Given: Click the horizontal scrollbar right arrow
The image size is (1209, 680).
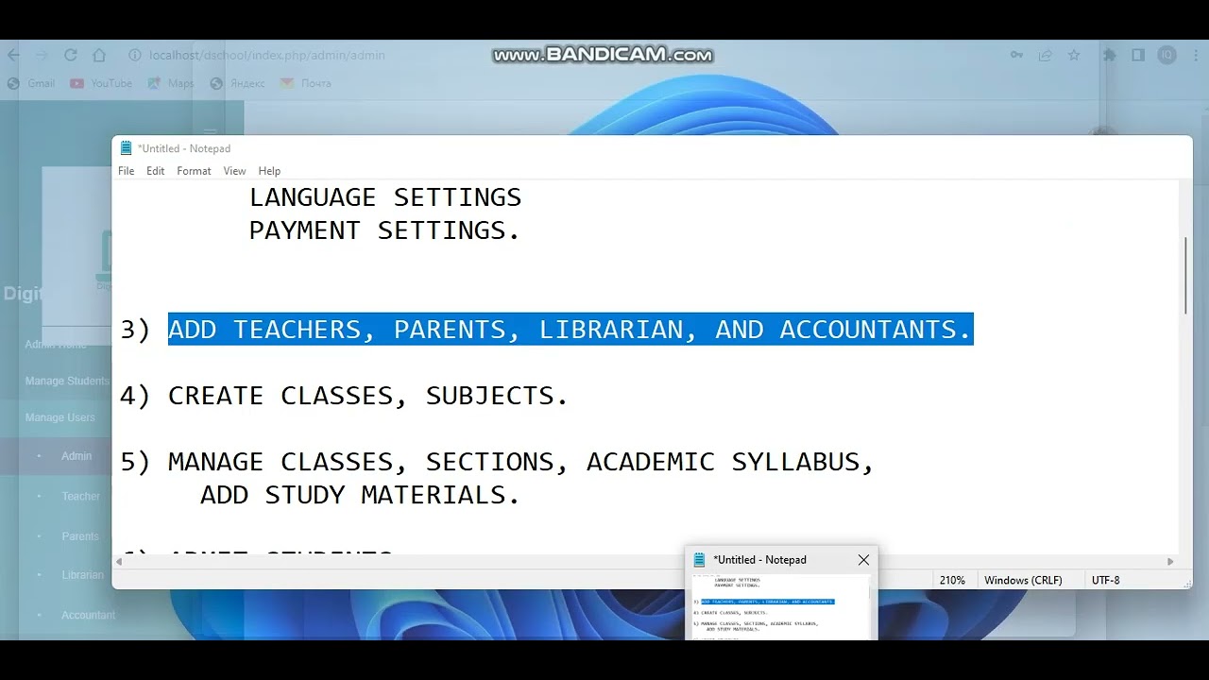Looking at the screenshot, I should (x=1170, y=561).
